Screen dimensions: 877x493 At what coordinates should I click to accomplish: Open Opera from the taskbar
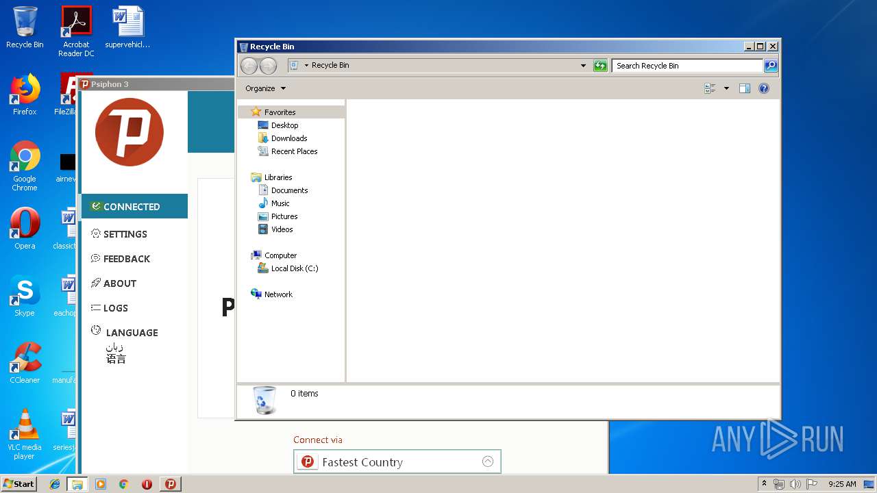(147, 484)
